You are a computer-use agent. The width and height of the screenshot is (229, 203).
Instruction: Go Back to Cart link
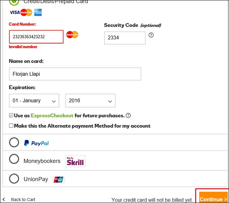(x=23, y=200)
